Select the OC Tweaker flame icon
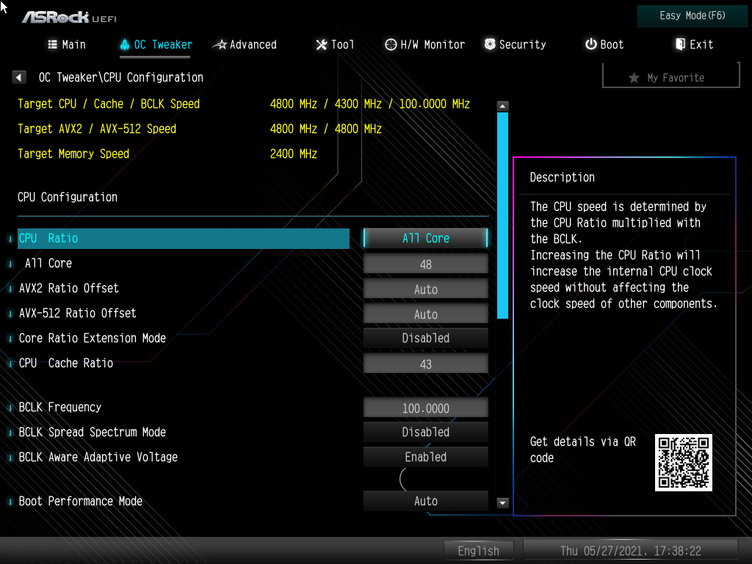Image resolution: width=752 pixels, height=564 pixels. pos(125,44)
